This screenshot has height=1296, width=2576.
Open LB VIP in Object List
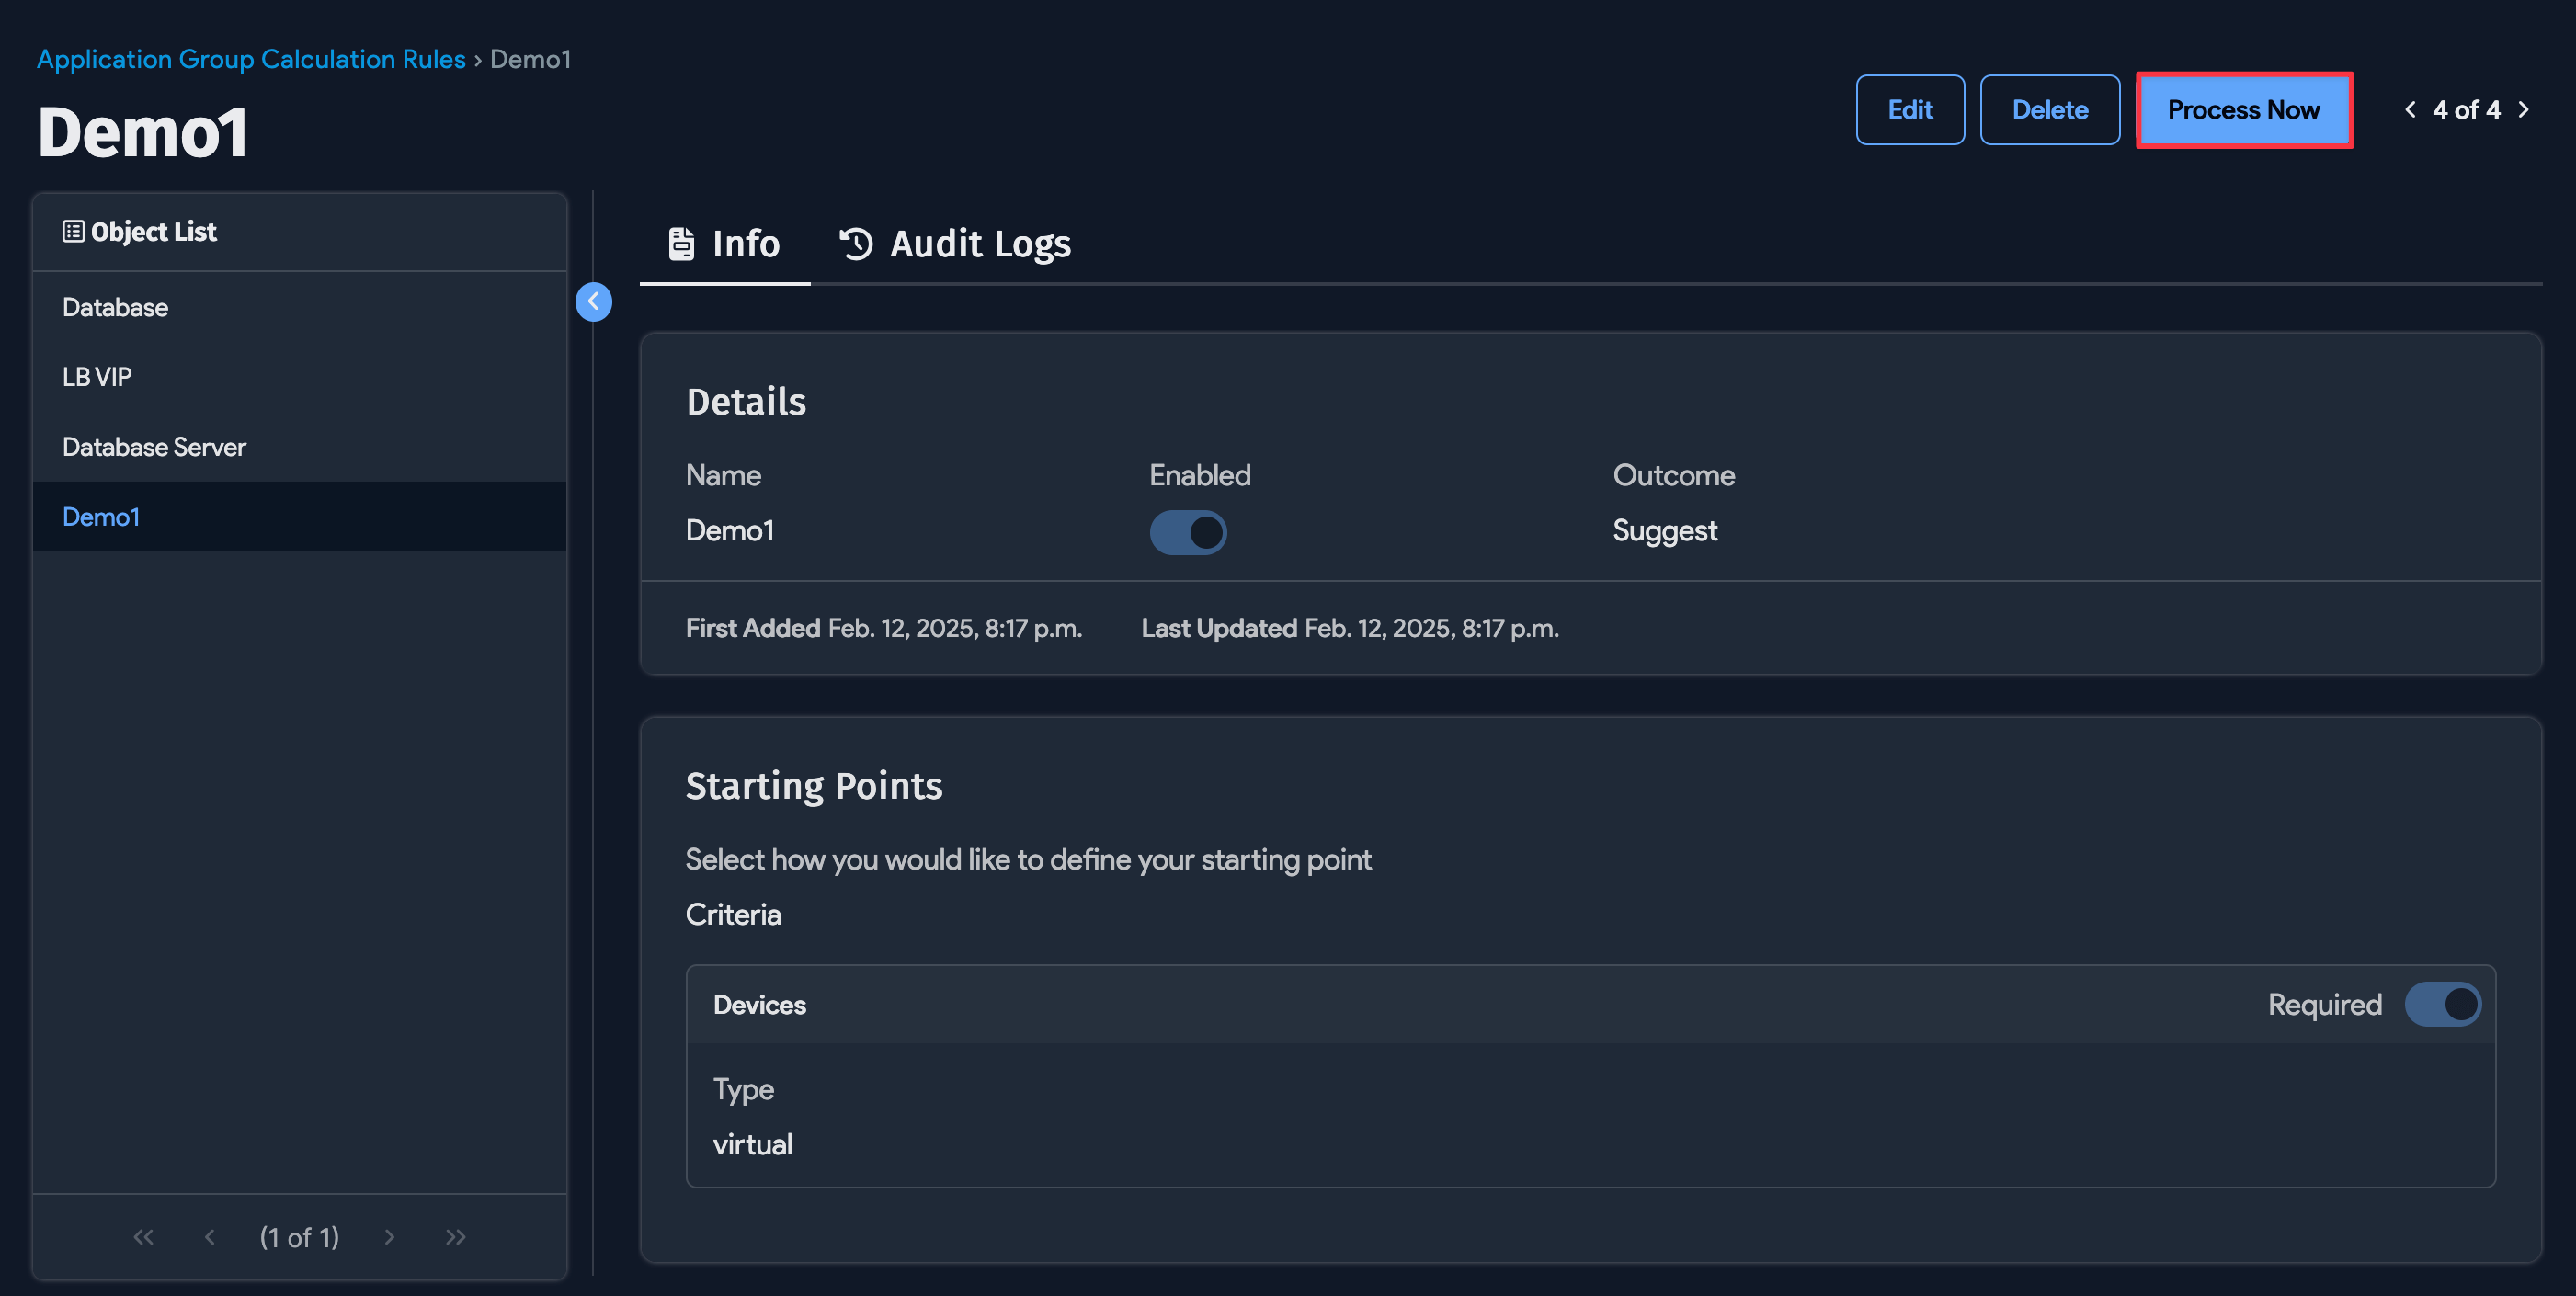tap(97, 376)
